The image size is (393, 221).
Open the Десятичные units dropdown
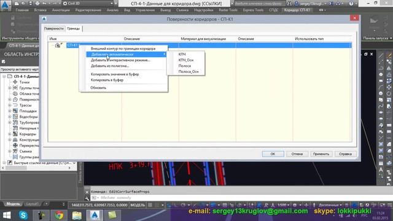tap(330, 205)
